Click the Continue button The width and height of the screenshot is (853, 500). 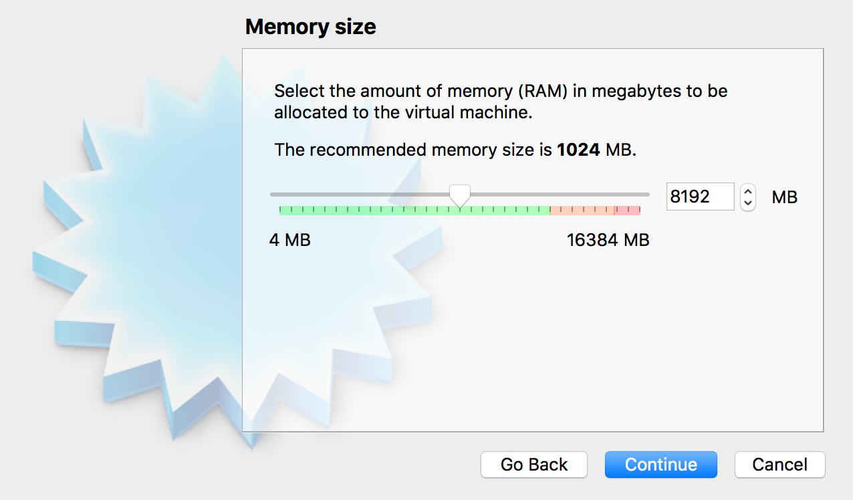click(660, 465)
